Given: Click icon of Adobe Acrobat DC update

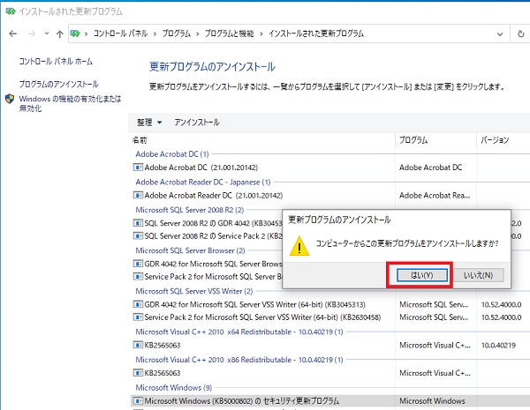Looking at the screenshot, I should pyautogui.click(x=138, y=168).
